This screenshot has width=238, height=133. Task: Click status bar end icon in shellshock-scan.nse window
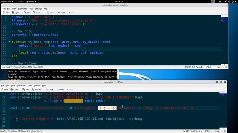(226, 67)
